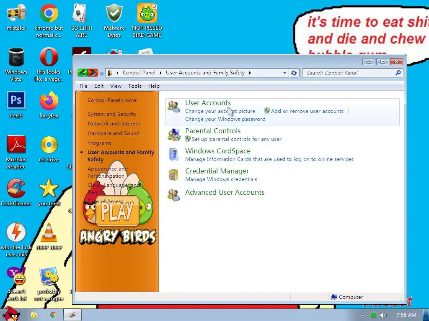Select Hardware and Sound in sidebar
Image resolution: width=429 pixels, height=321 pixels.
[x=113, y=133]
